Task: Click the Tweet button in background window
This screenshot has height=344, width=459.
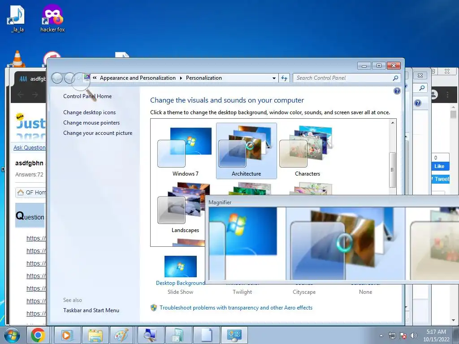Action: pyautogui.click(x=441, y=179)
